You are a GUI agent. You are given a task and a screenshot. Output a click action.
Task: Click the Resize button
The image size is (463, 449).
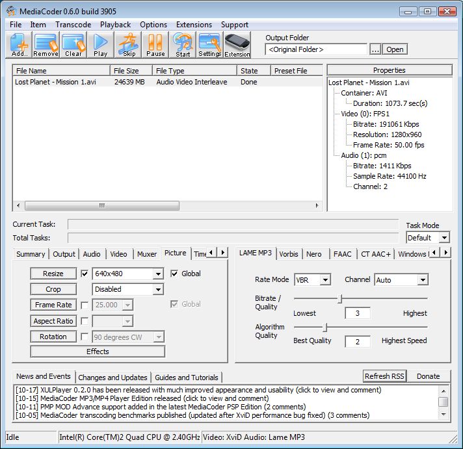53,274
